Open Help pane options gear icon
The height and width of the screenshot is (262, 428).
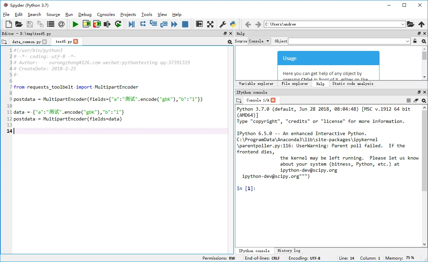[x=424, y=41]
